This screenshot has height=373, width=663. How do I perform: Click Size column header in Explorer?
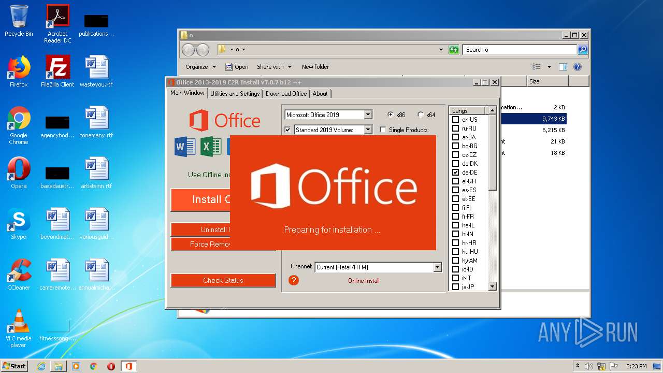click(547, 81)
